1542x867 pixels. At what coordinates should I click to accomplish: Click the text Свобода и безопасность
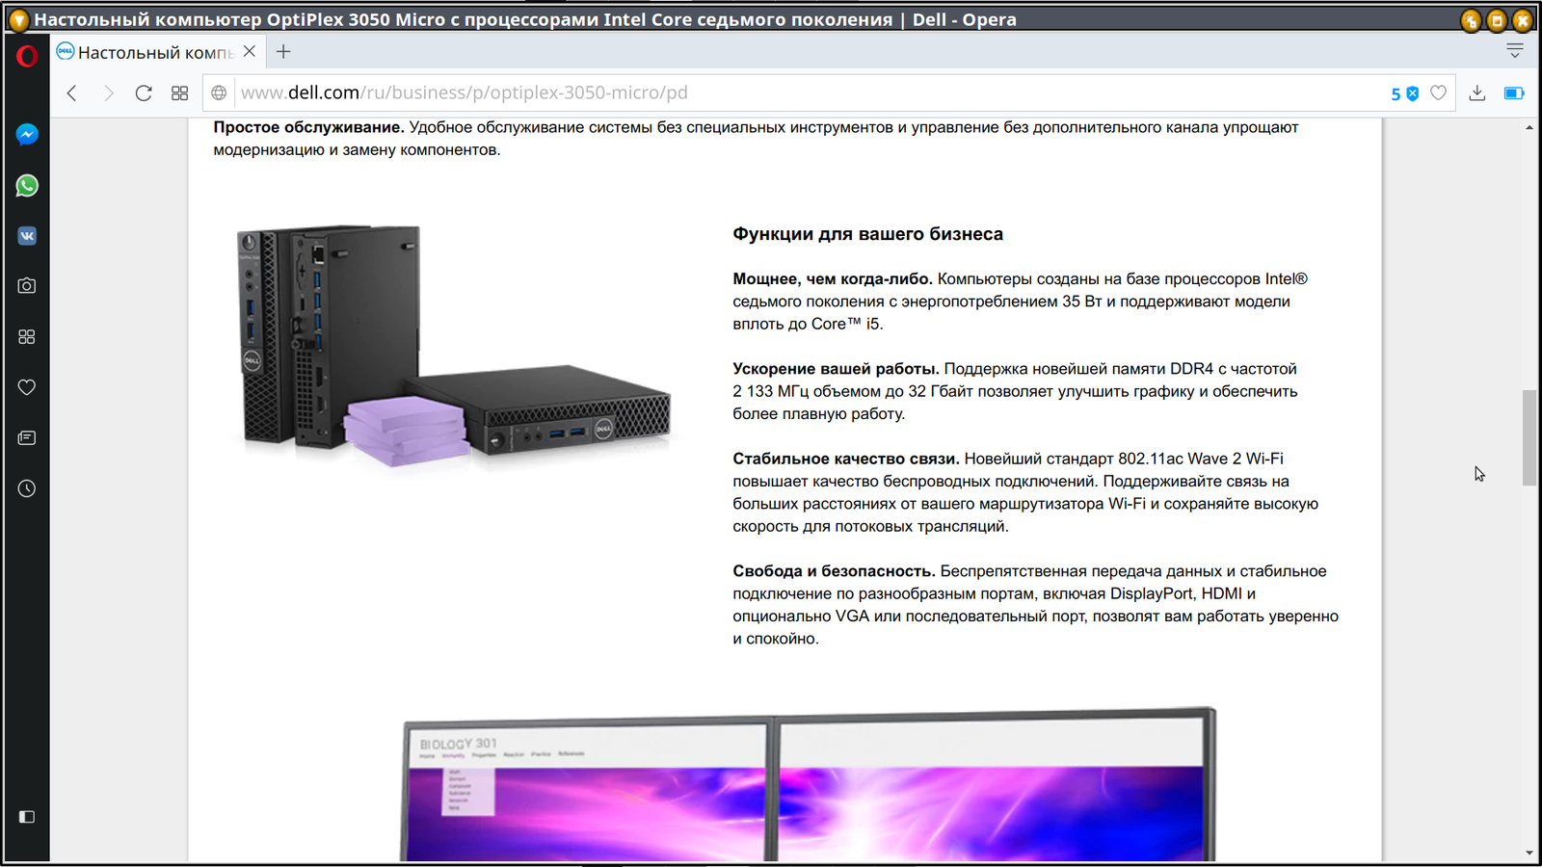coord(835,571)
